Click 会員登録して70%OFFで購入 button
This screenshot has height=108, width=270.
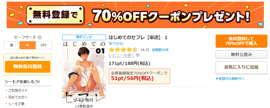(241, 41)
